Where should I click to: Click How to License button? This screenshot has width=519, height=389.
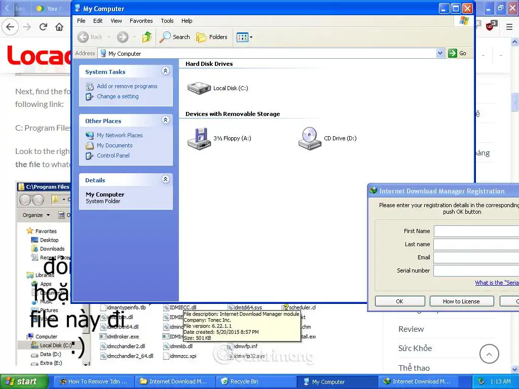(461, 301)
